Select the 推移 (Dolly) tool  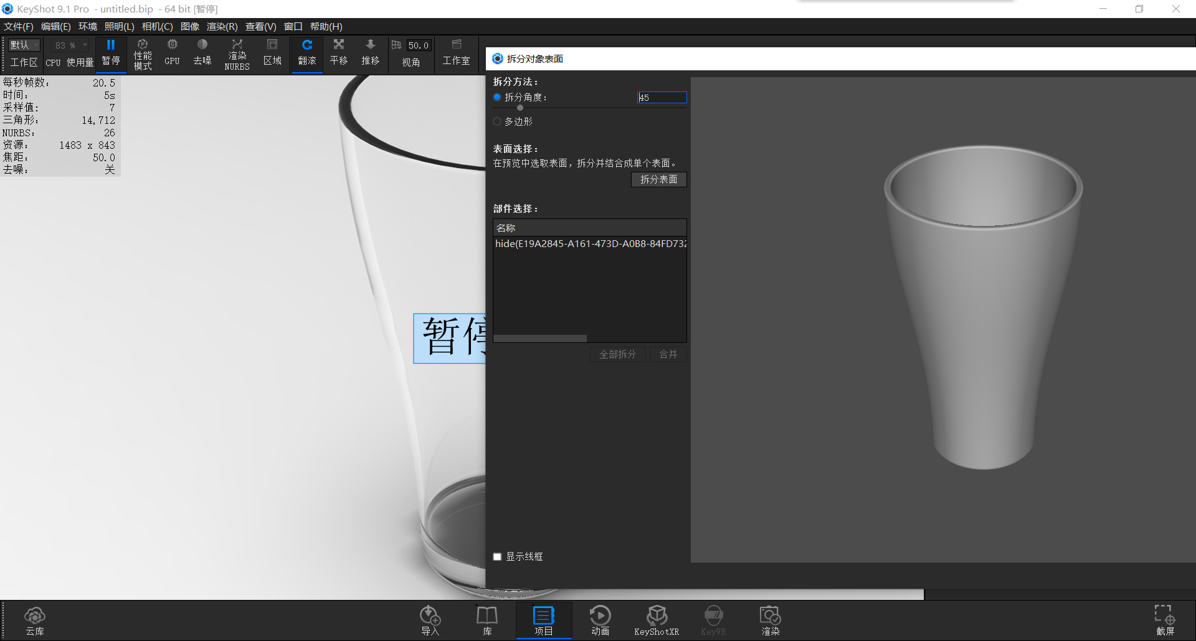tap(370, 54)
